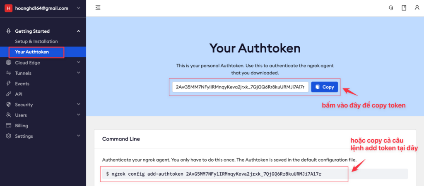Click the red H account avatar
424x186 pixels.
pyautogui.click(x=9, y=8)
